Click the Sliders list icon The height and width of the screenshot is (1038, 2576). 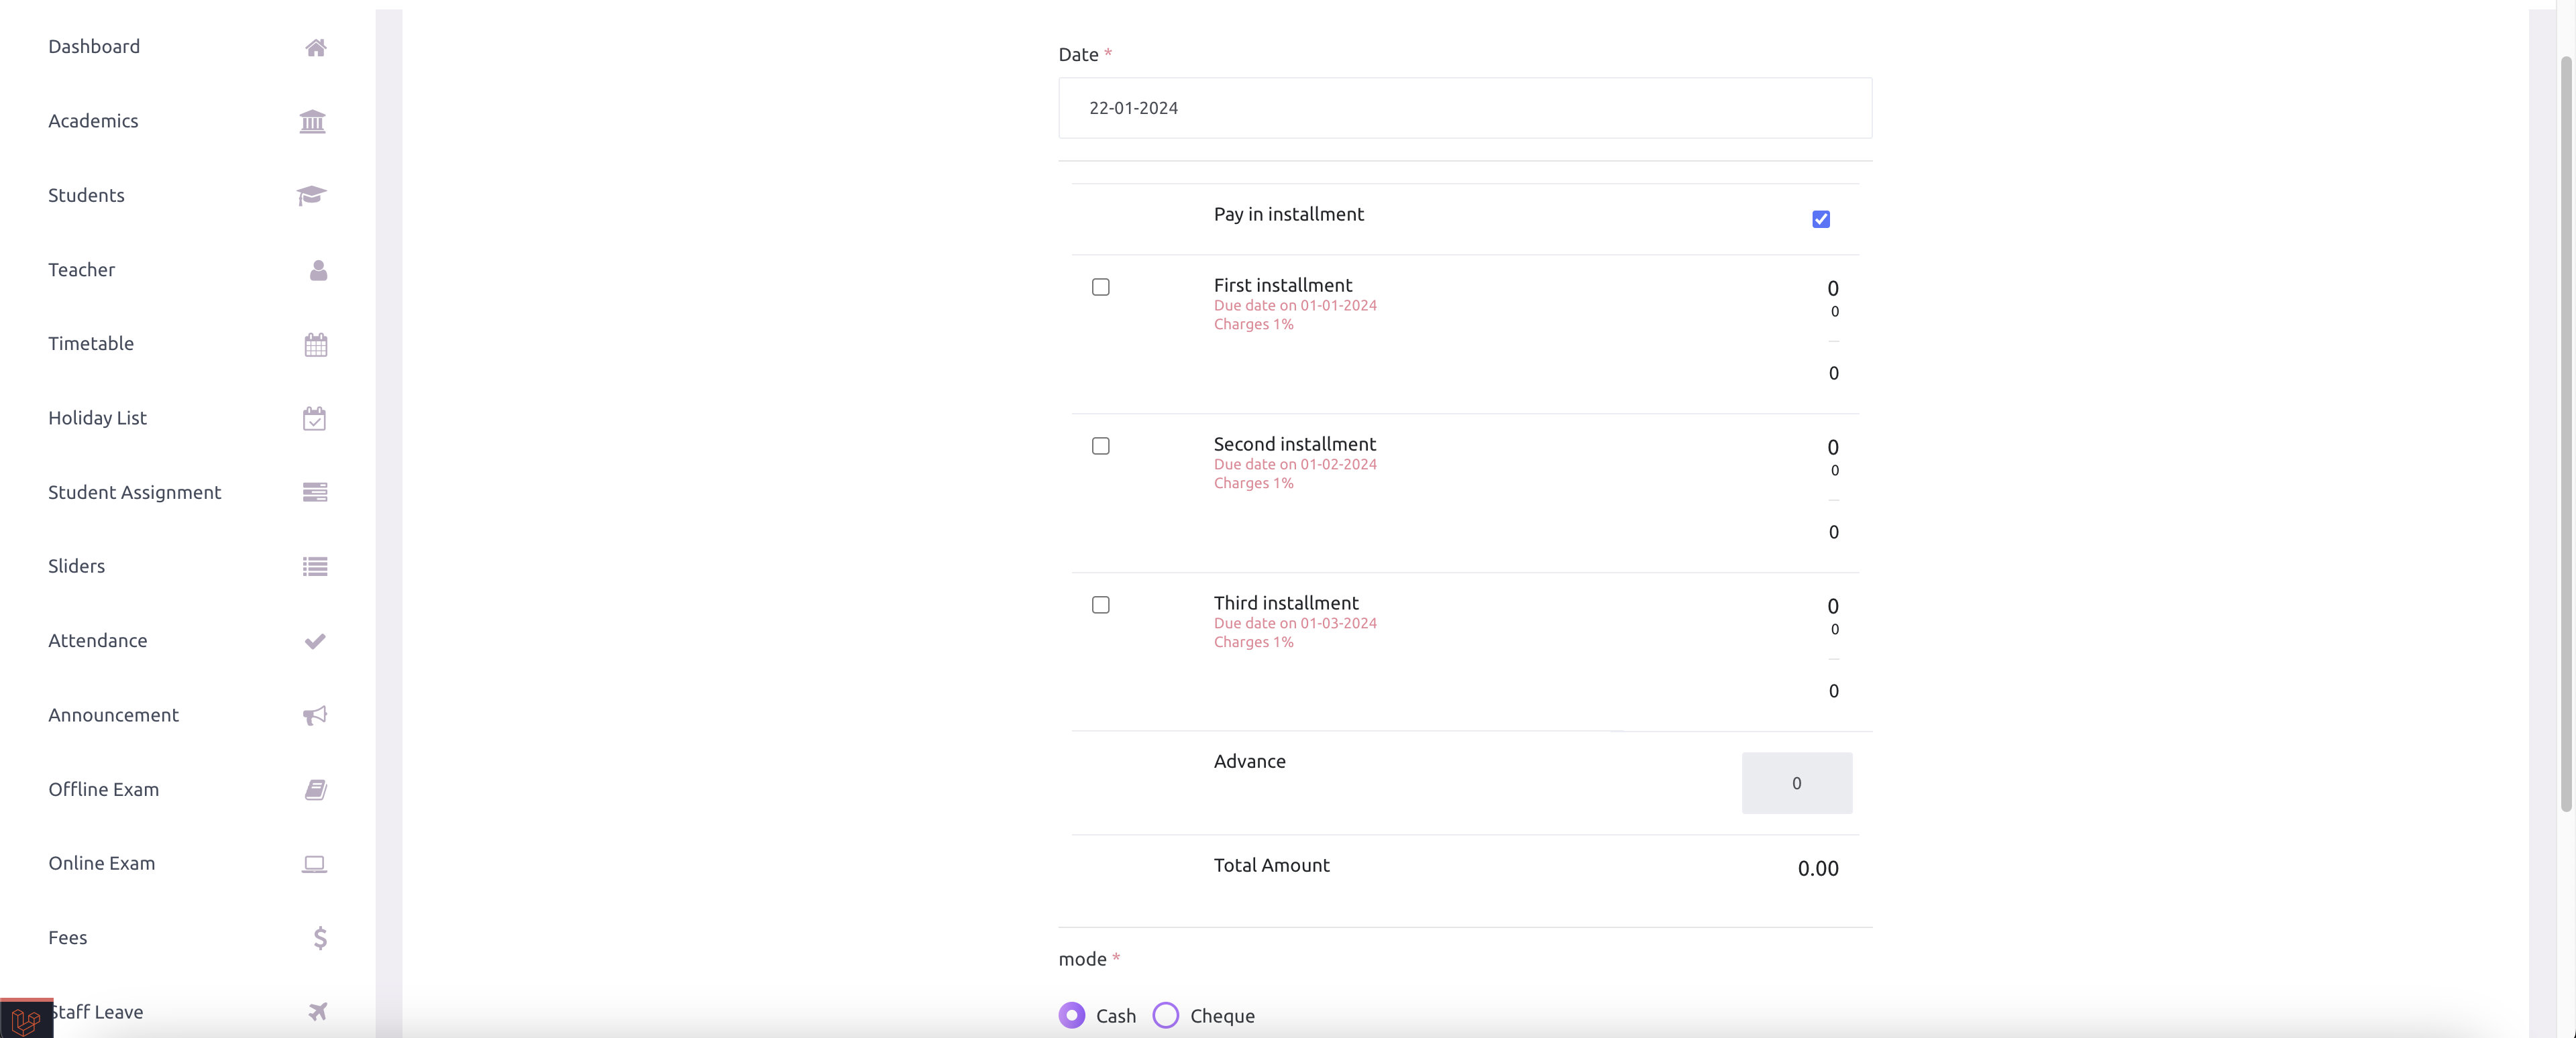tap(313, 566)
